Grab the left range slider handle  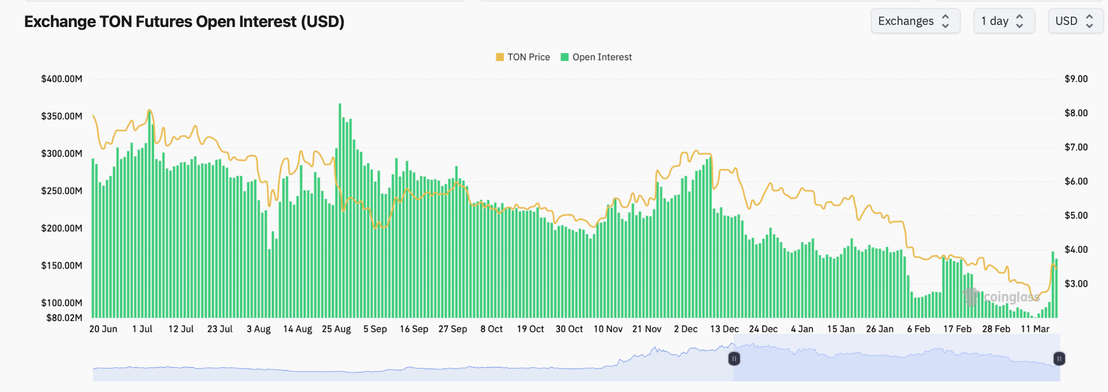(x=734, y=359)
